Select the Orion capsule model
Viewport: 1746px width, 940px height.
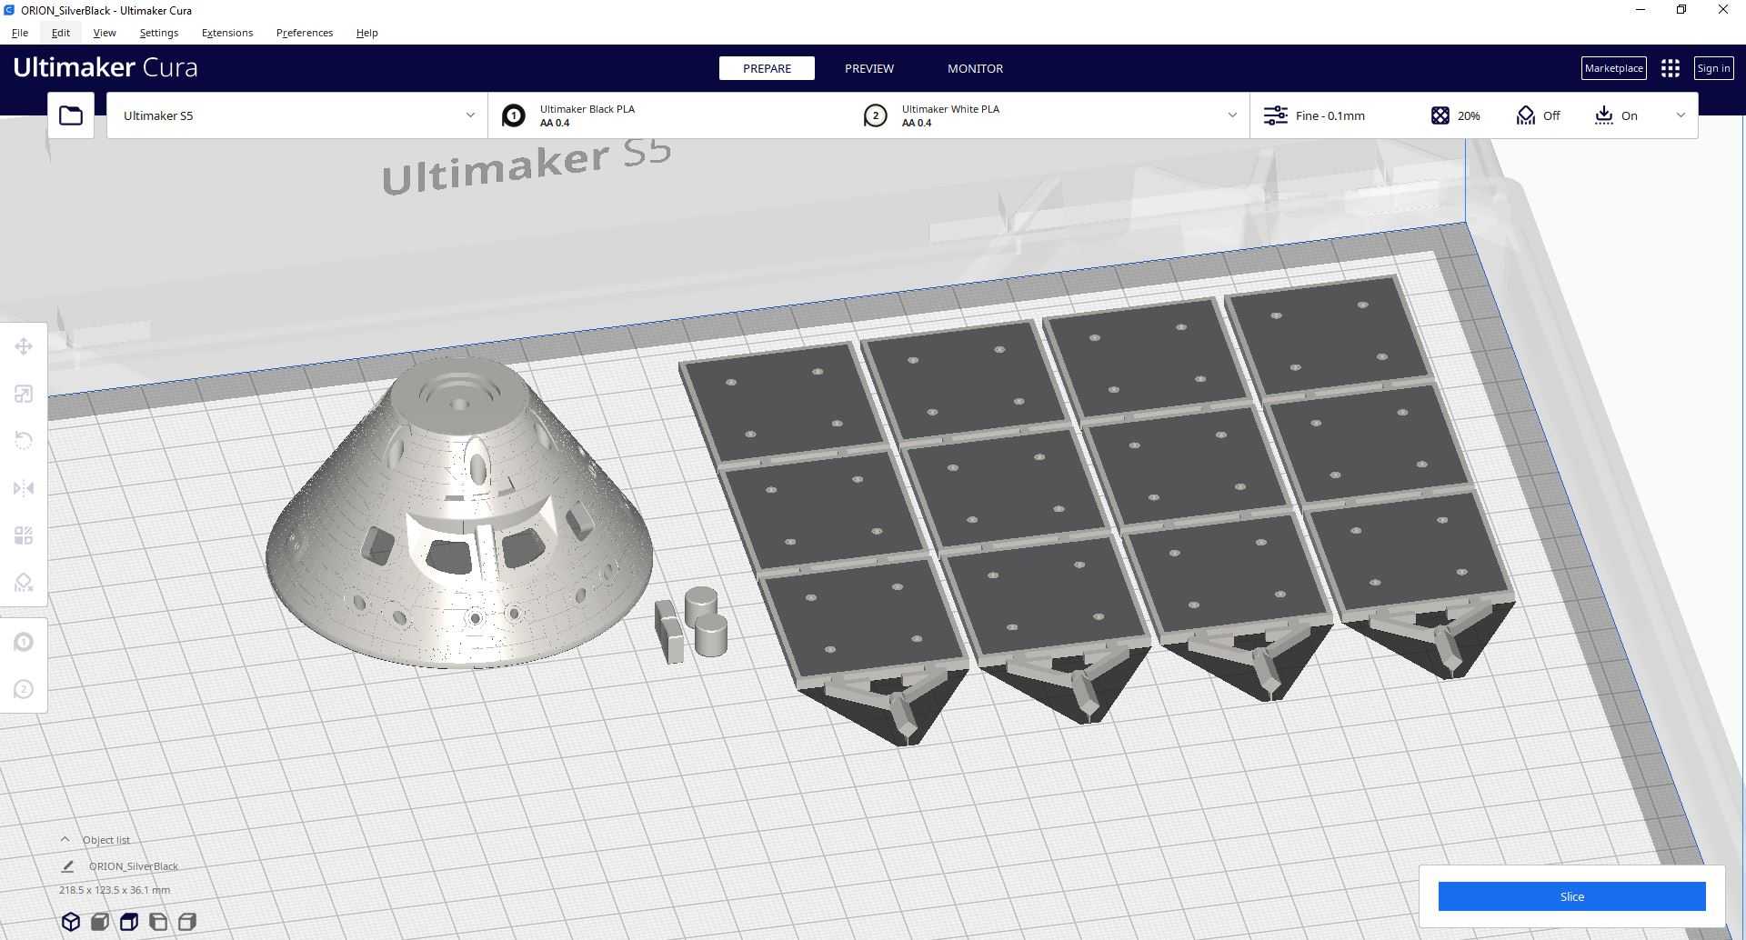tap(458, 513)
